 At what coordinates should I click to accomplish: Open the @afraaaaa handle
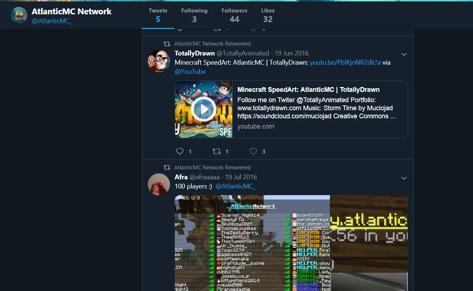205,177
